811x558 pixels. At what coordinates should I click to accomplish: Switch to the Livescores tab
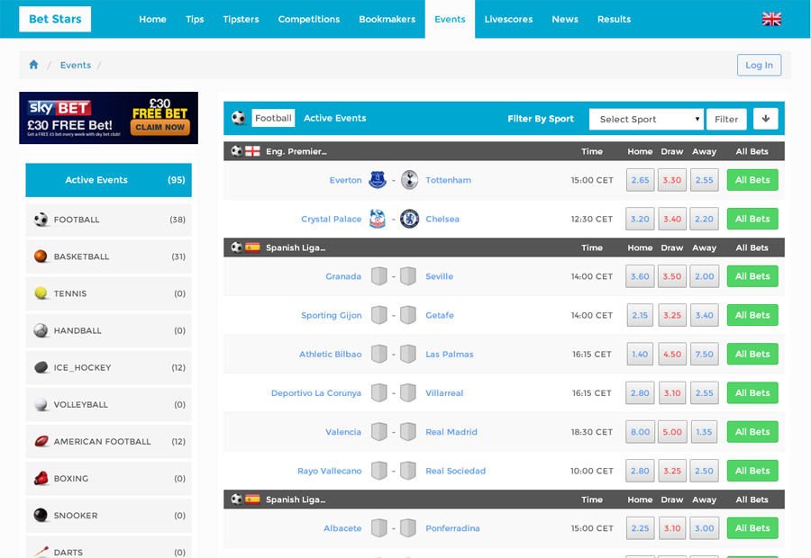(508, 19)
